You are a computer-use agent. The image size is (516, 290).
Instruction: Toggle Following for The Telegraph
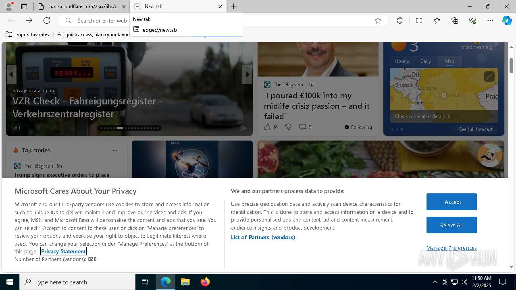[358, 127]
